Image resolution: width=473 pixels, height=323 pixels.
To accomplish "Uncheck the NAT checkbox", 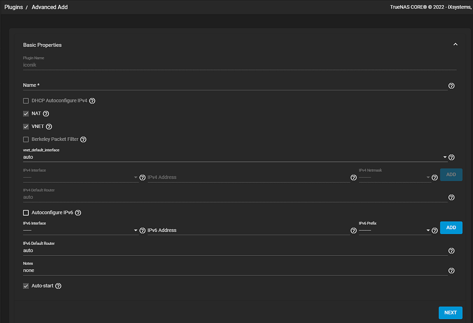I will (26, 114).
